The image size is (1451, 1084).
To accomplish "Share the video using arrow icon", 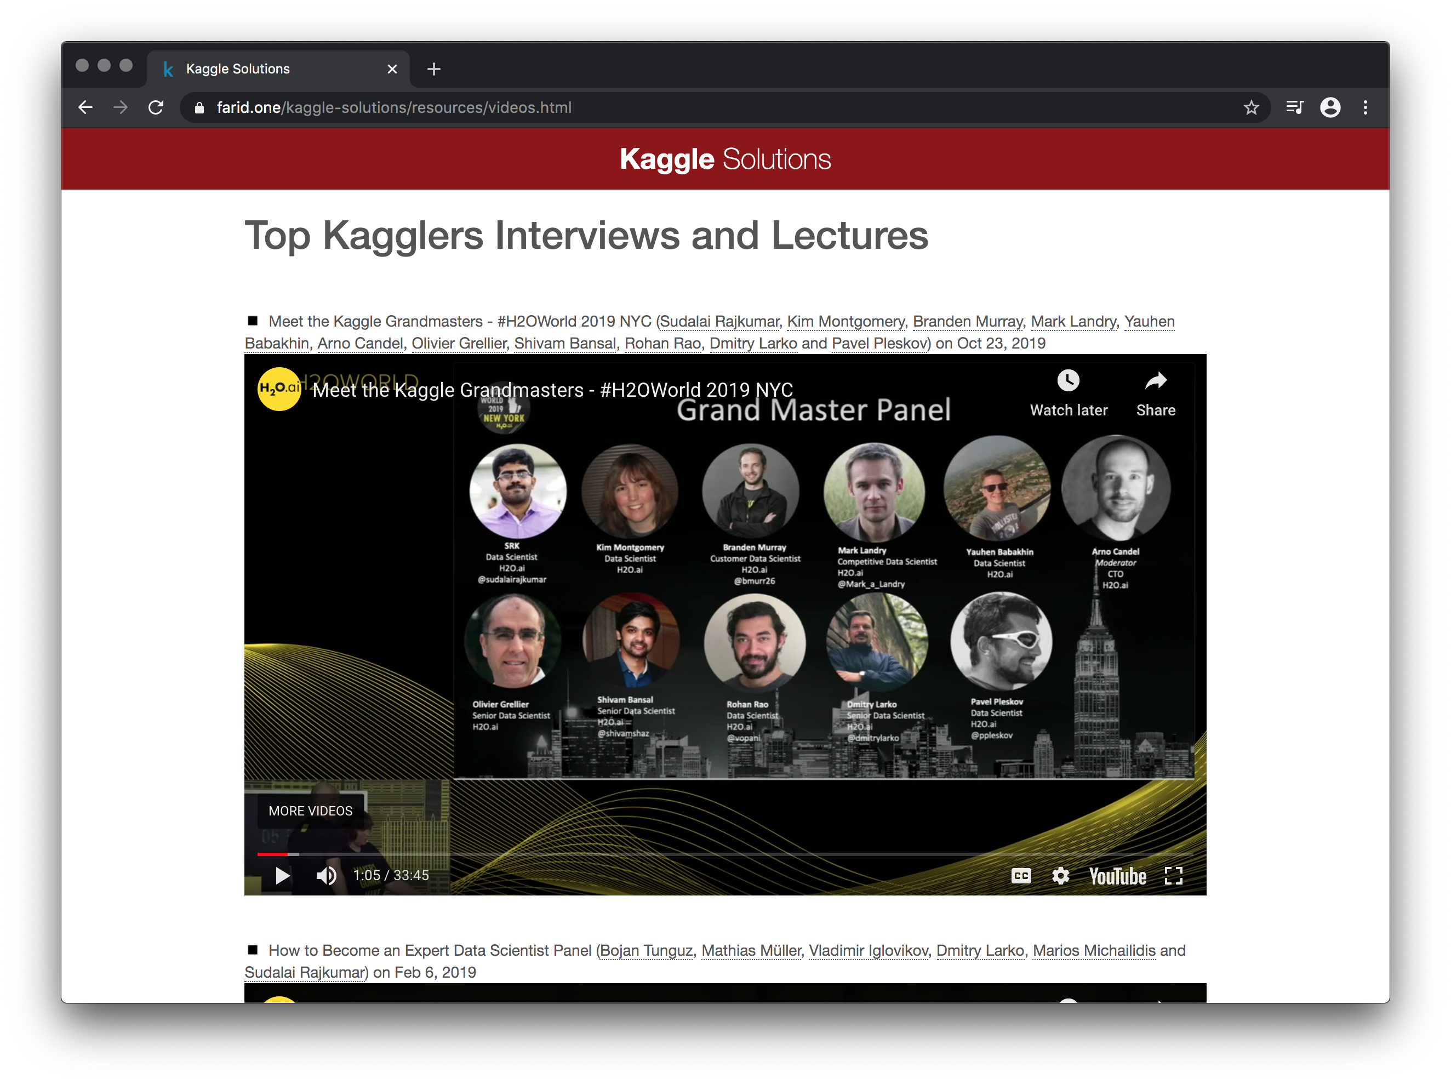I will tap(1155, 380).
